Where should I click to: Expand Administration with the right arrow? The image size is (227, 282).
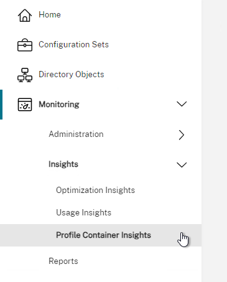(x=182, y=135)
